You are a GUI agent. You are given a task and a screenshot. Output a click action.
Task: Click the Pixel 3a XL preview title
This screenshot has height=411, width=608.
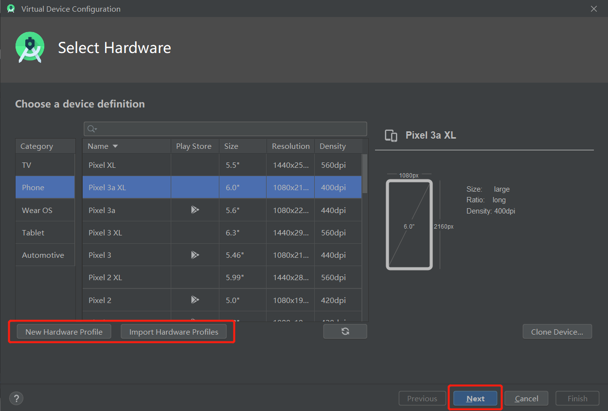coord(431,135)
